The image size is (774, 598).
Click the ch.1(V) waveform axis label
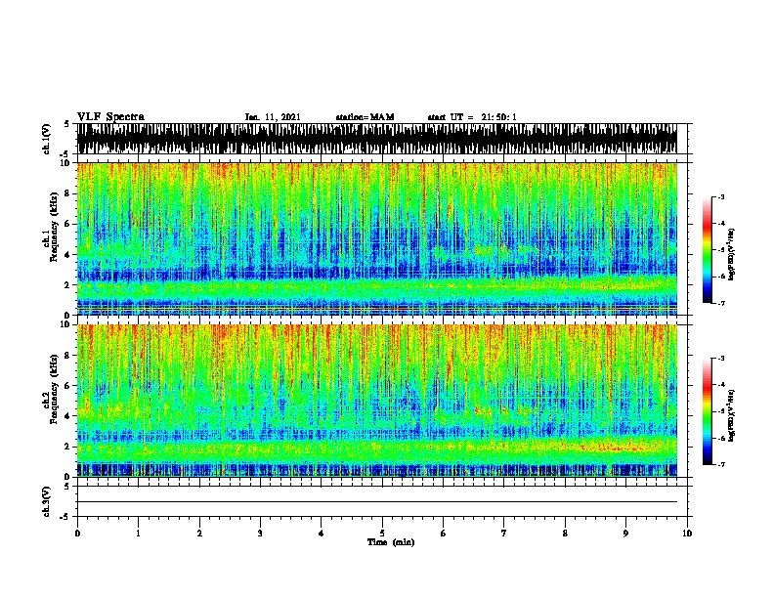coord(46,139)
